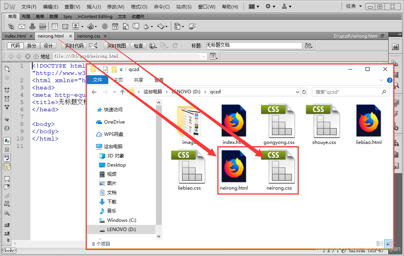Insert a horizontal rule
Viewport: 404px width, 256px height.
click(x=43, y=26)
